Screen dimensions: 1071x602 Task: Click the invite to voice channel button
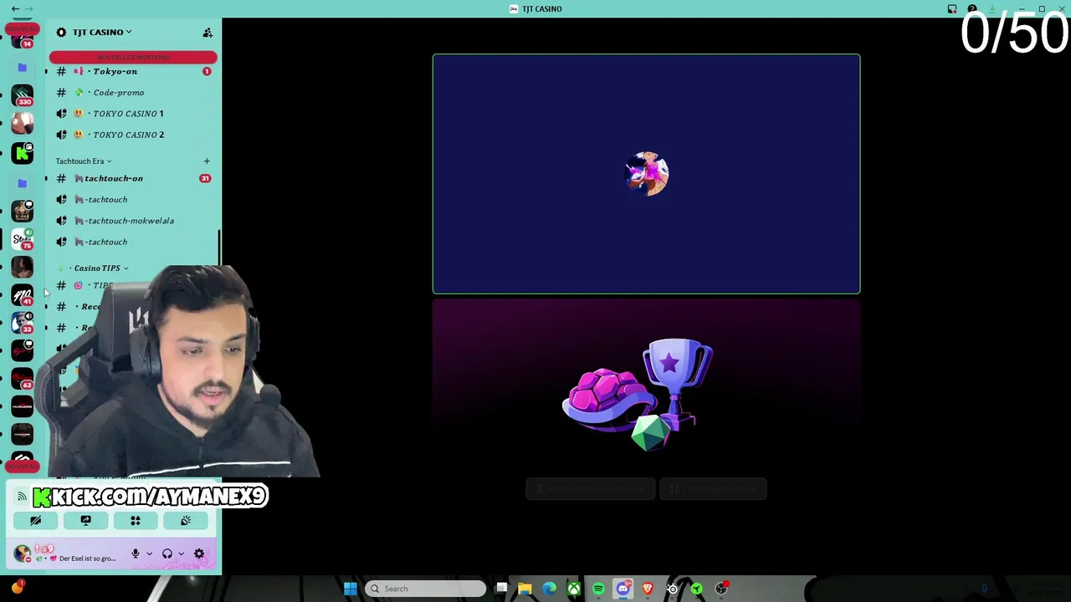pos(590,489)
